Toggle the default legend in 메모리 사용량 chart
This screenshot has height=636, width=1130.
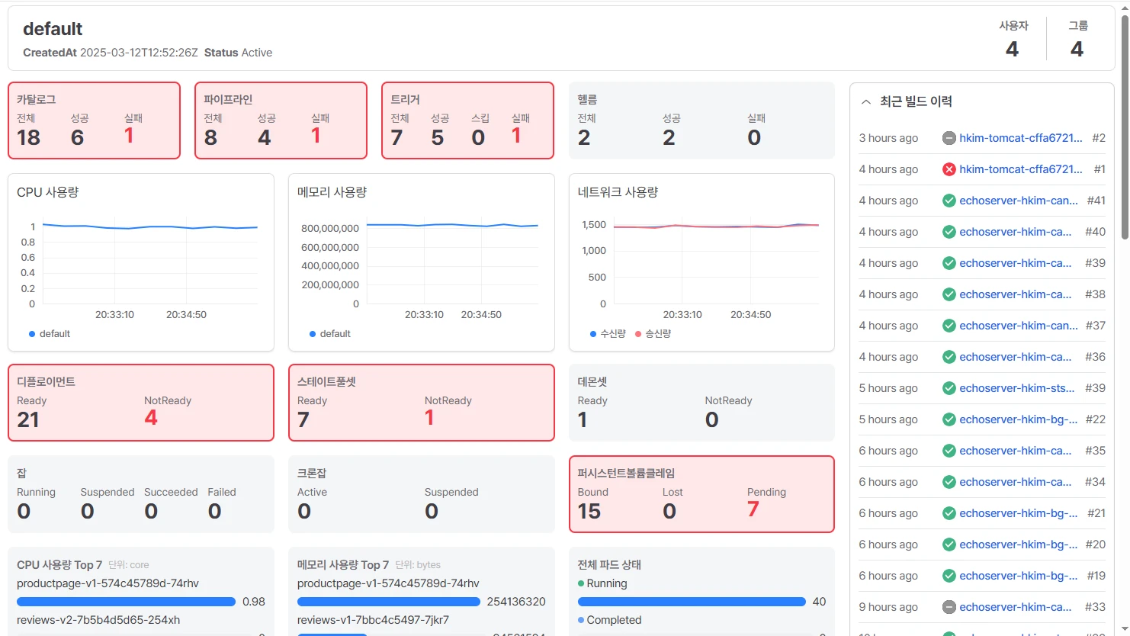coord(330,334)
